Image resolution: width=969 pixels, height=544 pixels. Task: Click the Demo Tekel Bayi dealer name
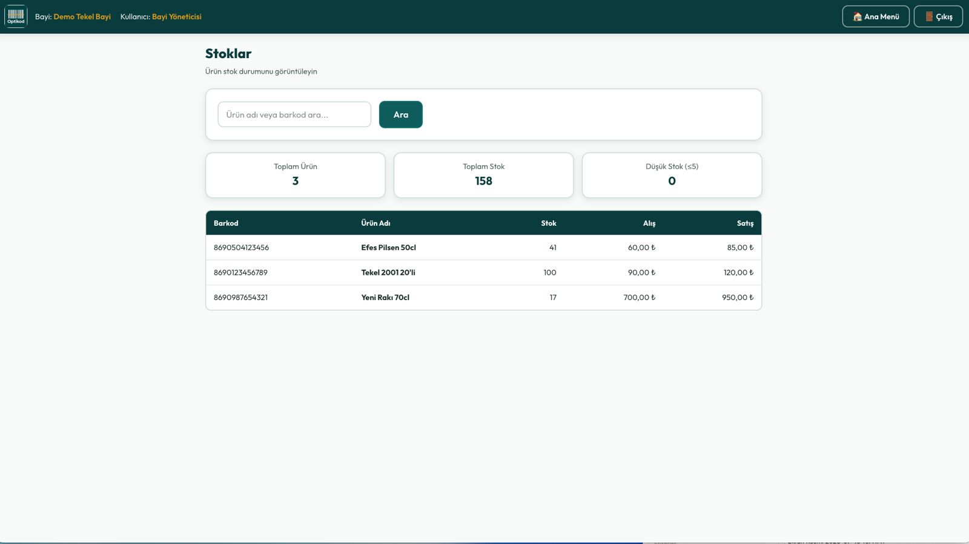coord(82,17)
